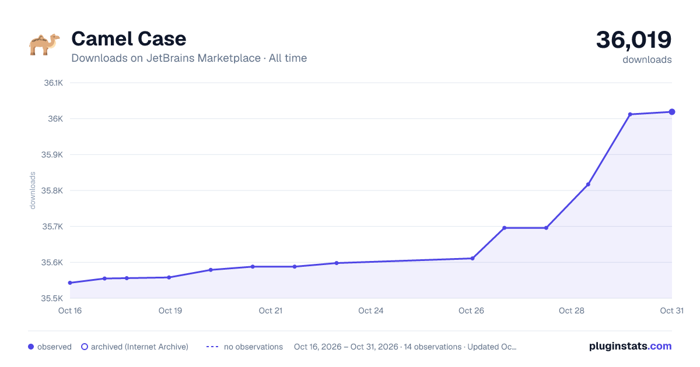Click the Downloads on JetBrains Marketplace subtitle
Screen dimensions: 700x367
point(189,58)
